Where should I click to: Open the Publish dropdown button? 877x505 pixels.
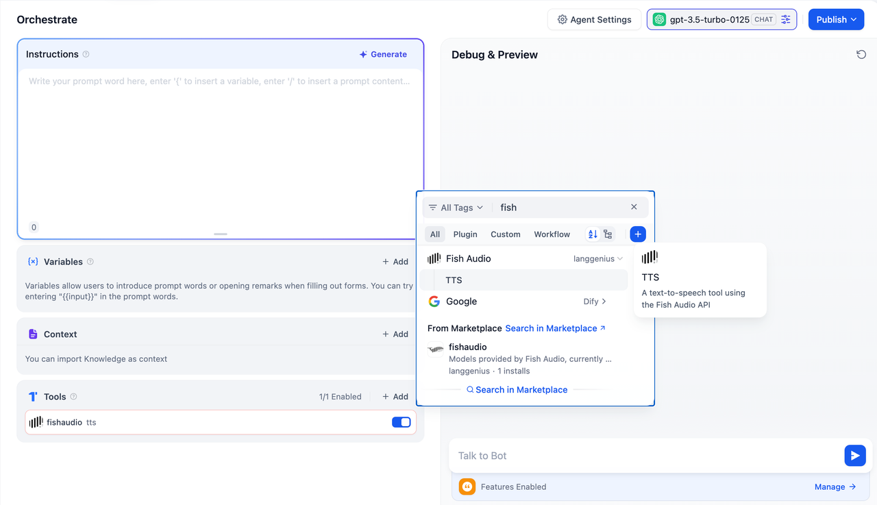point(837,20)
